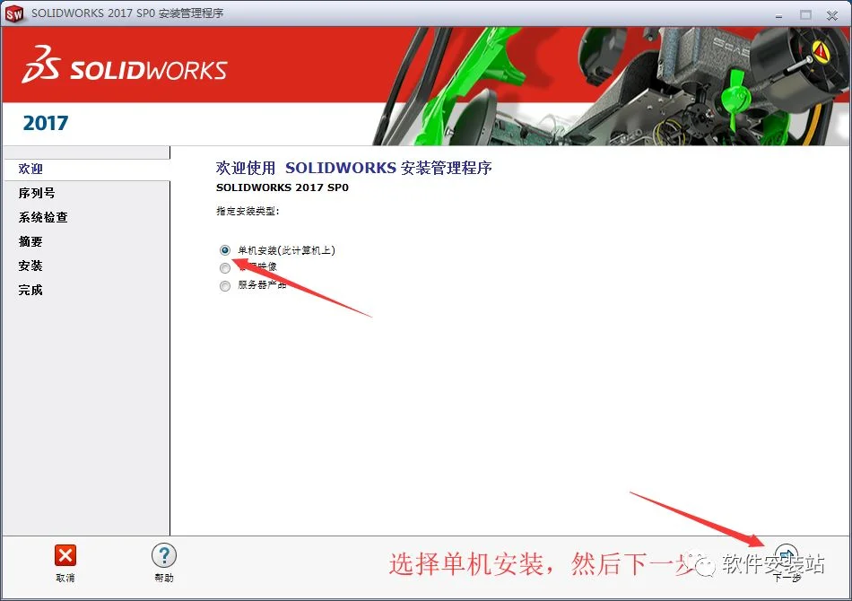
Task: Click the 2017 version text in banner
Action: (x=46, y=123)
